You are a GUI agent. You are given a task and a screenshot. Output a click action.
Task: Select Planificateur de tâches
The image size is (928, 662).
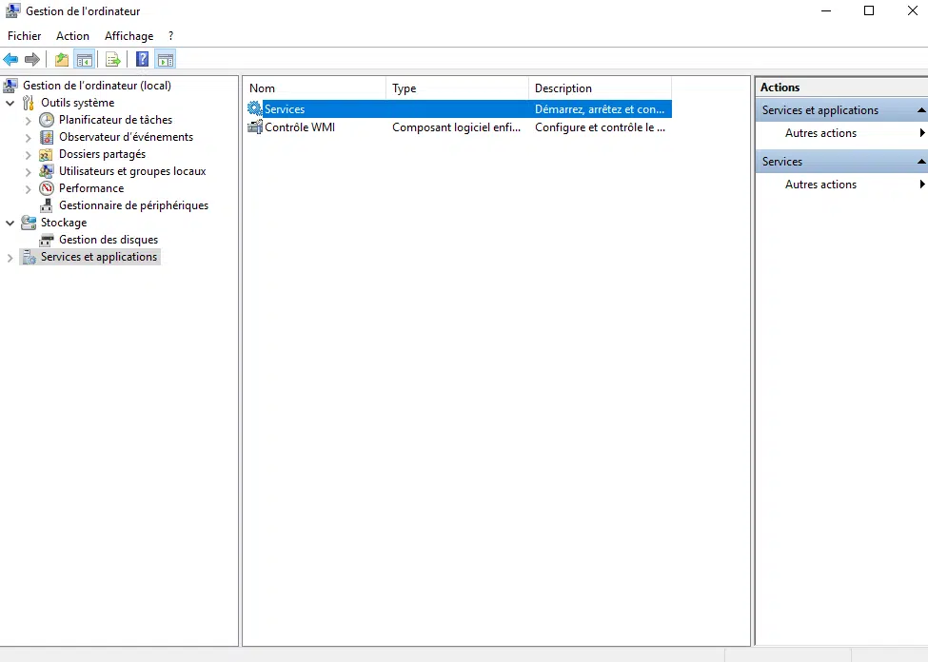(x=115, y=120)
